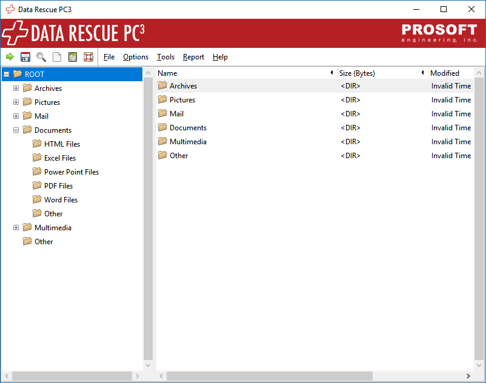Viewport: 486px width, 383px height.
Task: Maximize the Data Rescue PC3 window
Action: [444, 9]
